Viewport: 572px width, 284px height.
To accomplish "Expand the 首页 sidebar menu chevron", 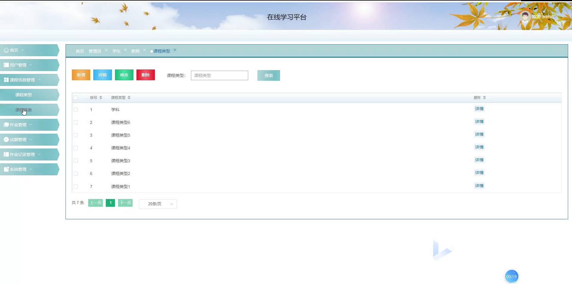I will tap(22, 50).
